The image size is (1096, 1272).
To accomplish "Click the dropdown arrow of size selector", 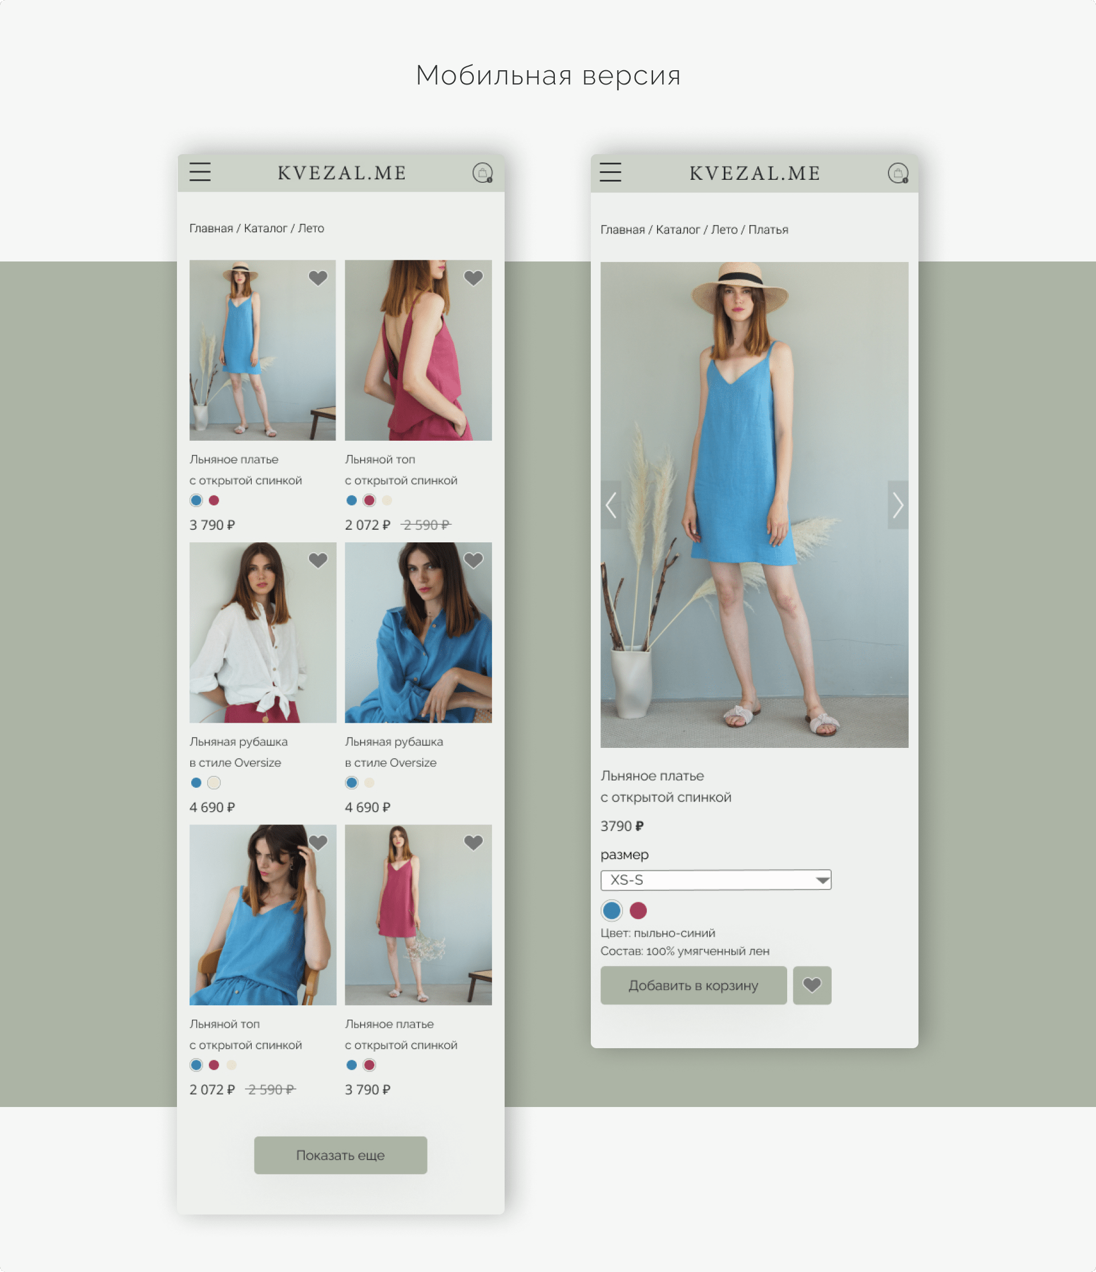I will 823,880.
